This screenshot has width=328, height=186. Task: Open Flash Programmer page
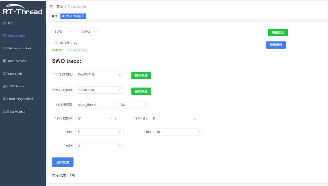click(x=19, y=99)
